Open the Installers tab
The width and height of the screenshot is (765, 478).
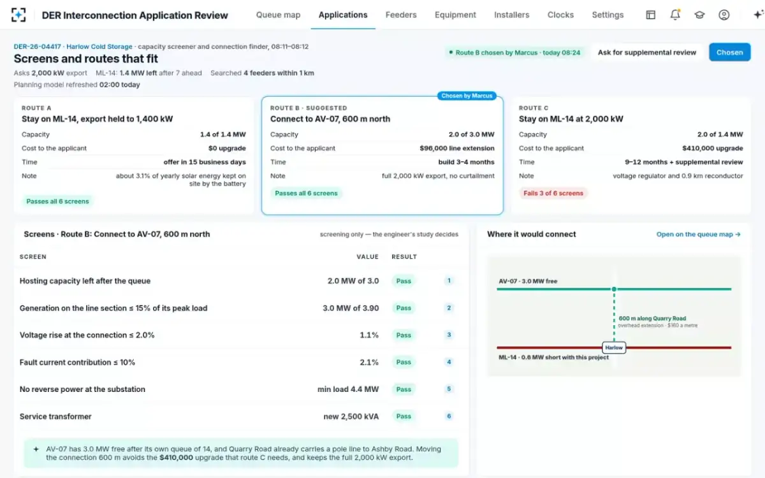pos(511,15)
